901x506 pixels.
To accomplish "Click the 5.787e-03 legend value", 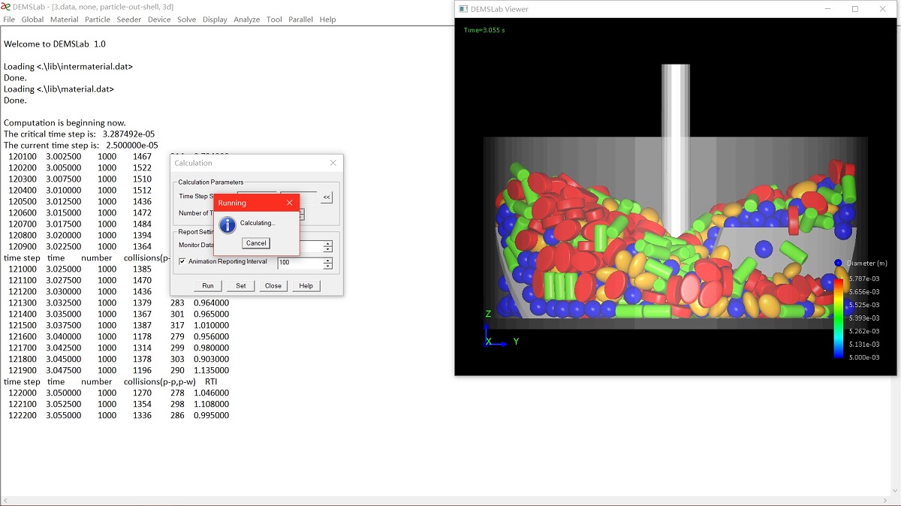I will [864, 279].
